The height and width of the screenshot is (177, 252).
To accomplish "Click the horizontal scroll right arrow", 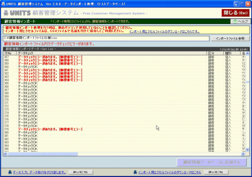I will 243,154.
